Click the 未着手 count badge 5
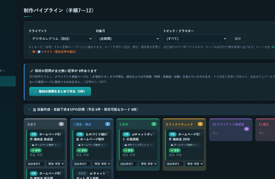Screen dimensions: 275x179 pos(61,124)
